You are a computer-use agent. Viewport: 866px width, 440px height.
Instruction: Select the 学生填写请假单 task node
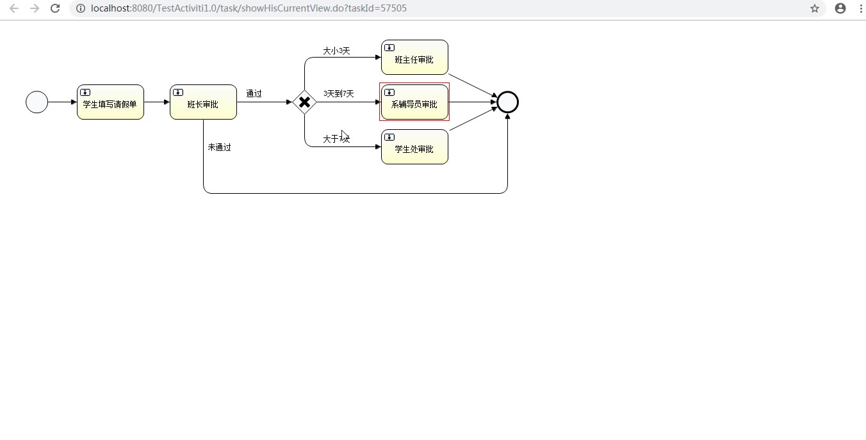pyautogui.click(x=110, y=102)
